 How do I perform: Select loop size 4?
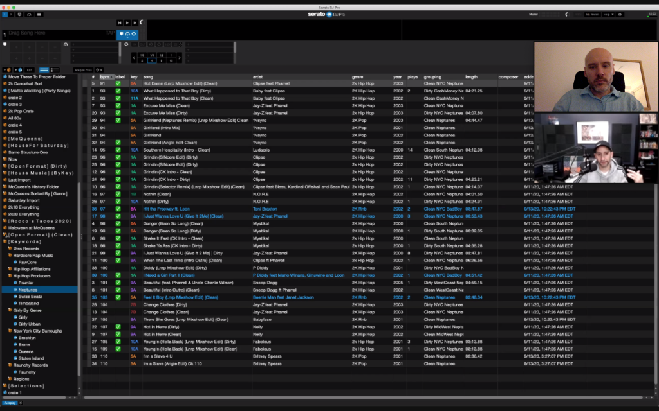point(152,61)
